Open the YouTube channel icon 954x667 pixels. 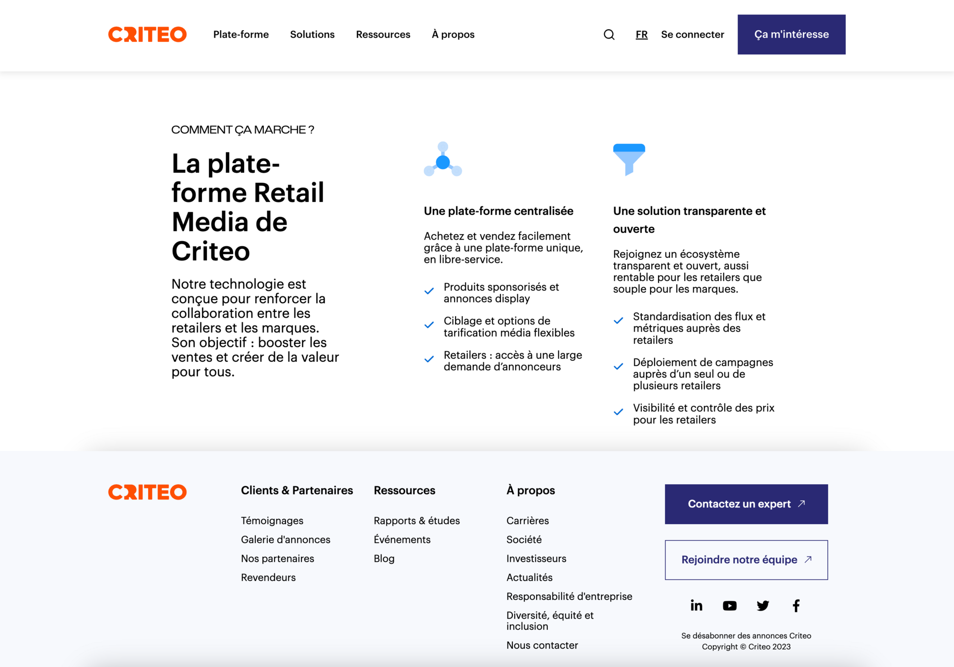pos(729,605)
